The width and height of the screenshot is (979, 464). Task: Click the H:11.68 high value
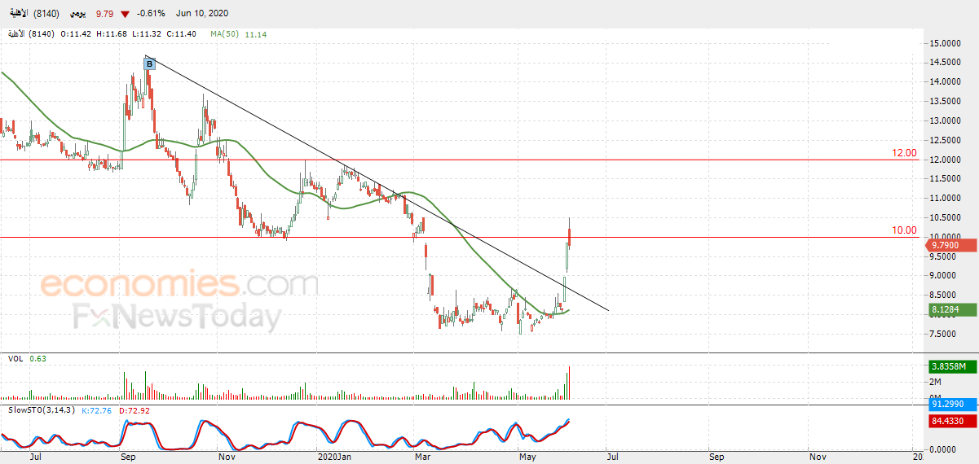[x=112, y=34]
